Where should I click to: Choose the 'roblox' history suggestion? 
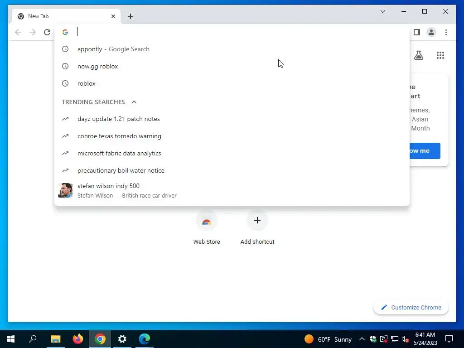[x=232, y=83]
